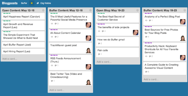Add a card to Open Blog: May 19-23 list
The image size is (188, 96).
[104, 62]
